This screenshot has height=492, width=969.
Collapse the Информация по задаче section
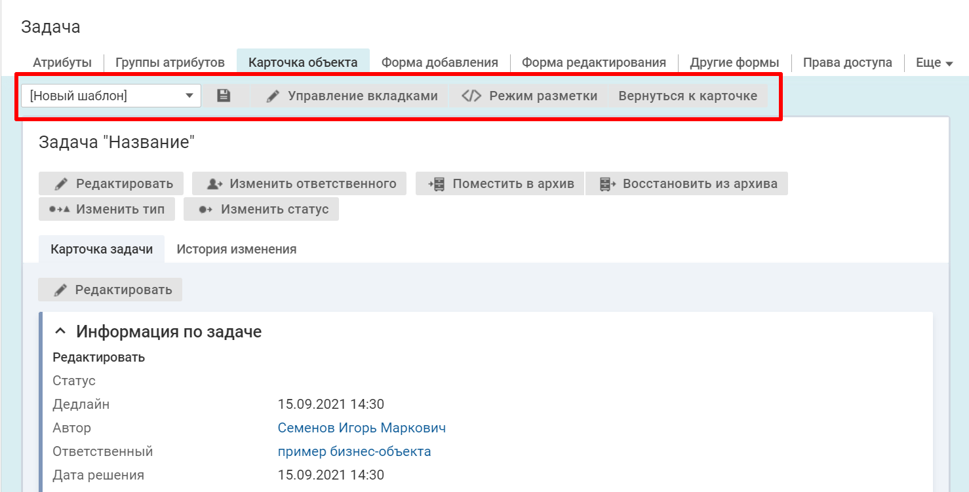[60, 331]
